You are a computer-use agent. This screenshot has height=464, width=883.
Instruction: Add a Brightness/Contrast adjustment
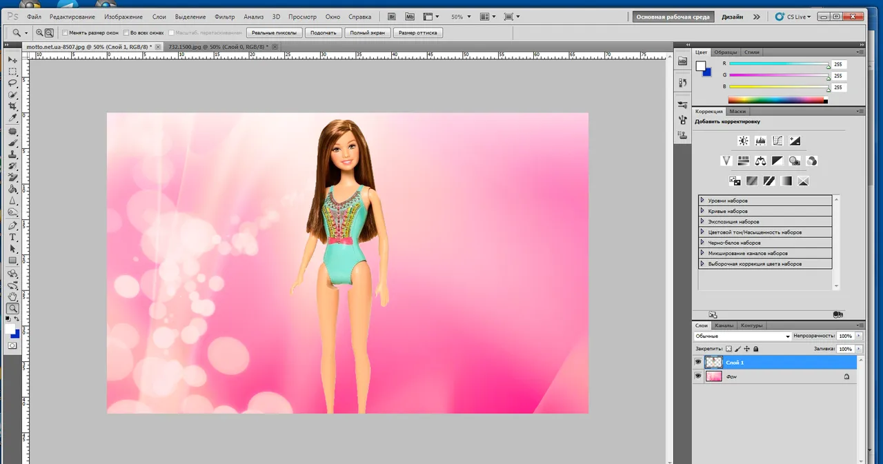(743, 141)
